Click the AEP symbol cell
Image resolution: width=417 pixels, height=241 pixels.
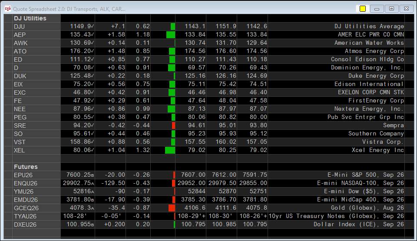click(x=36, y=35)
